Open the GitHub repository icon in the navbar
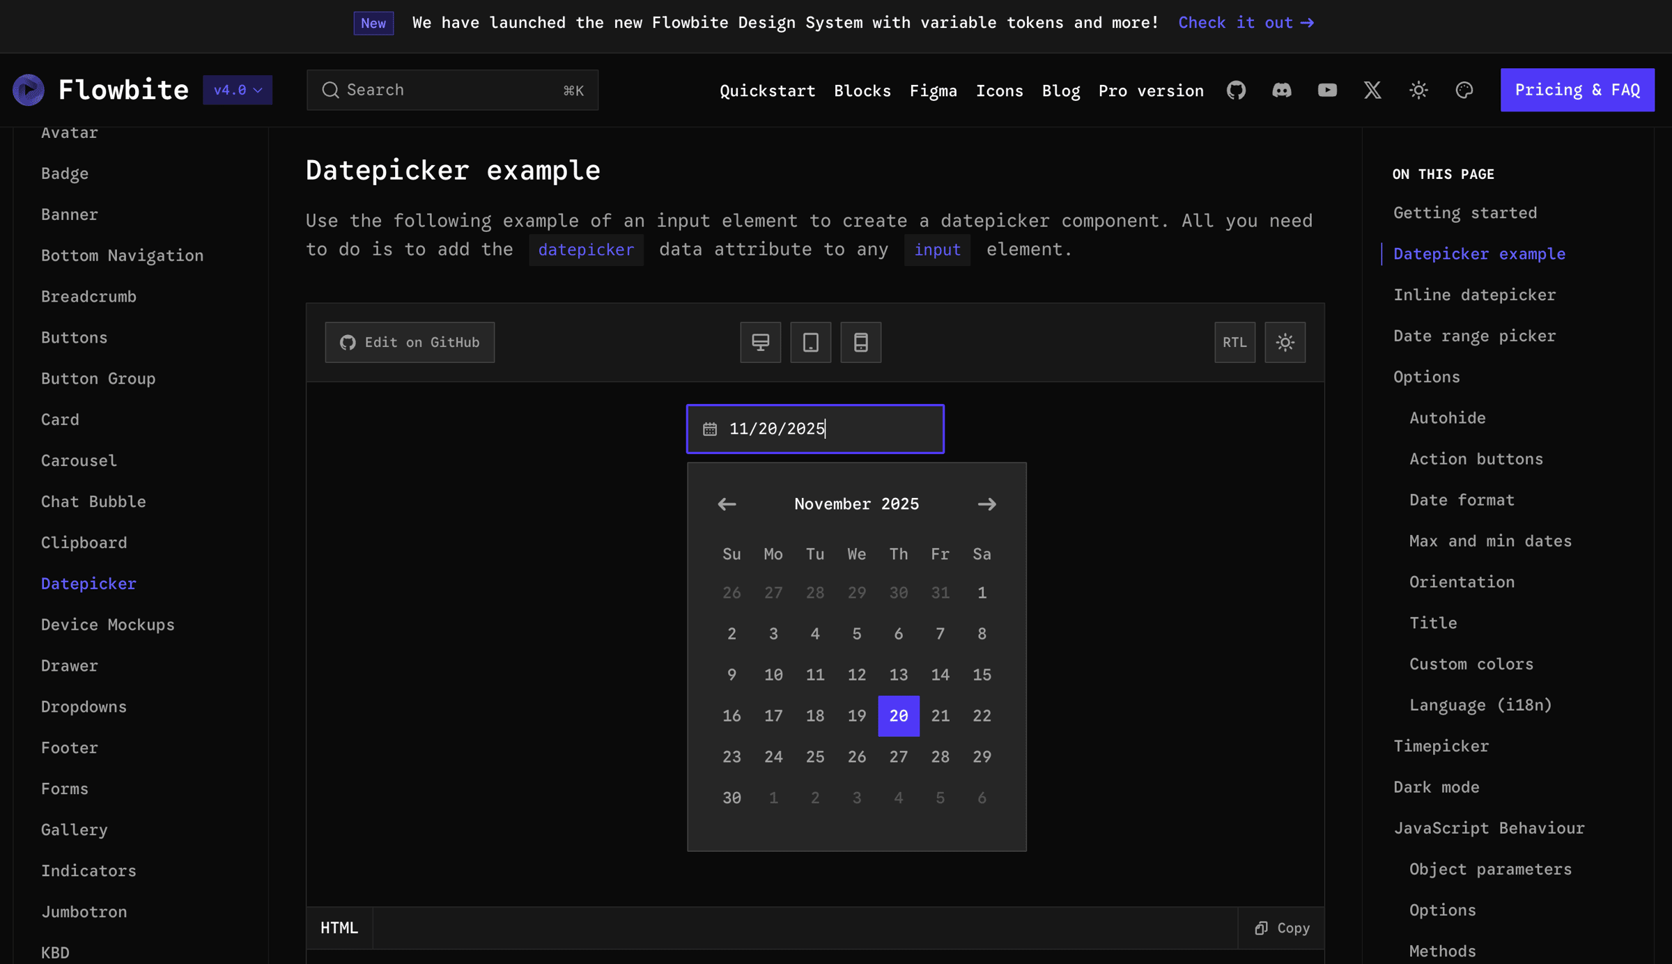The height and width of the screenshot is (964, 1672). pyautogui.click(x=1236, y=90)
